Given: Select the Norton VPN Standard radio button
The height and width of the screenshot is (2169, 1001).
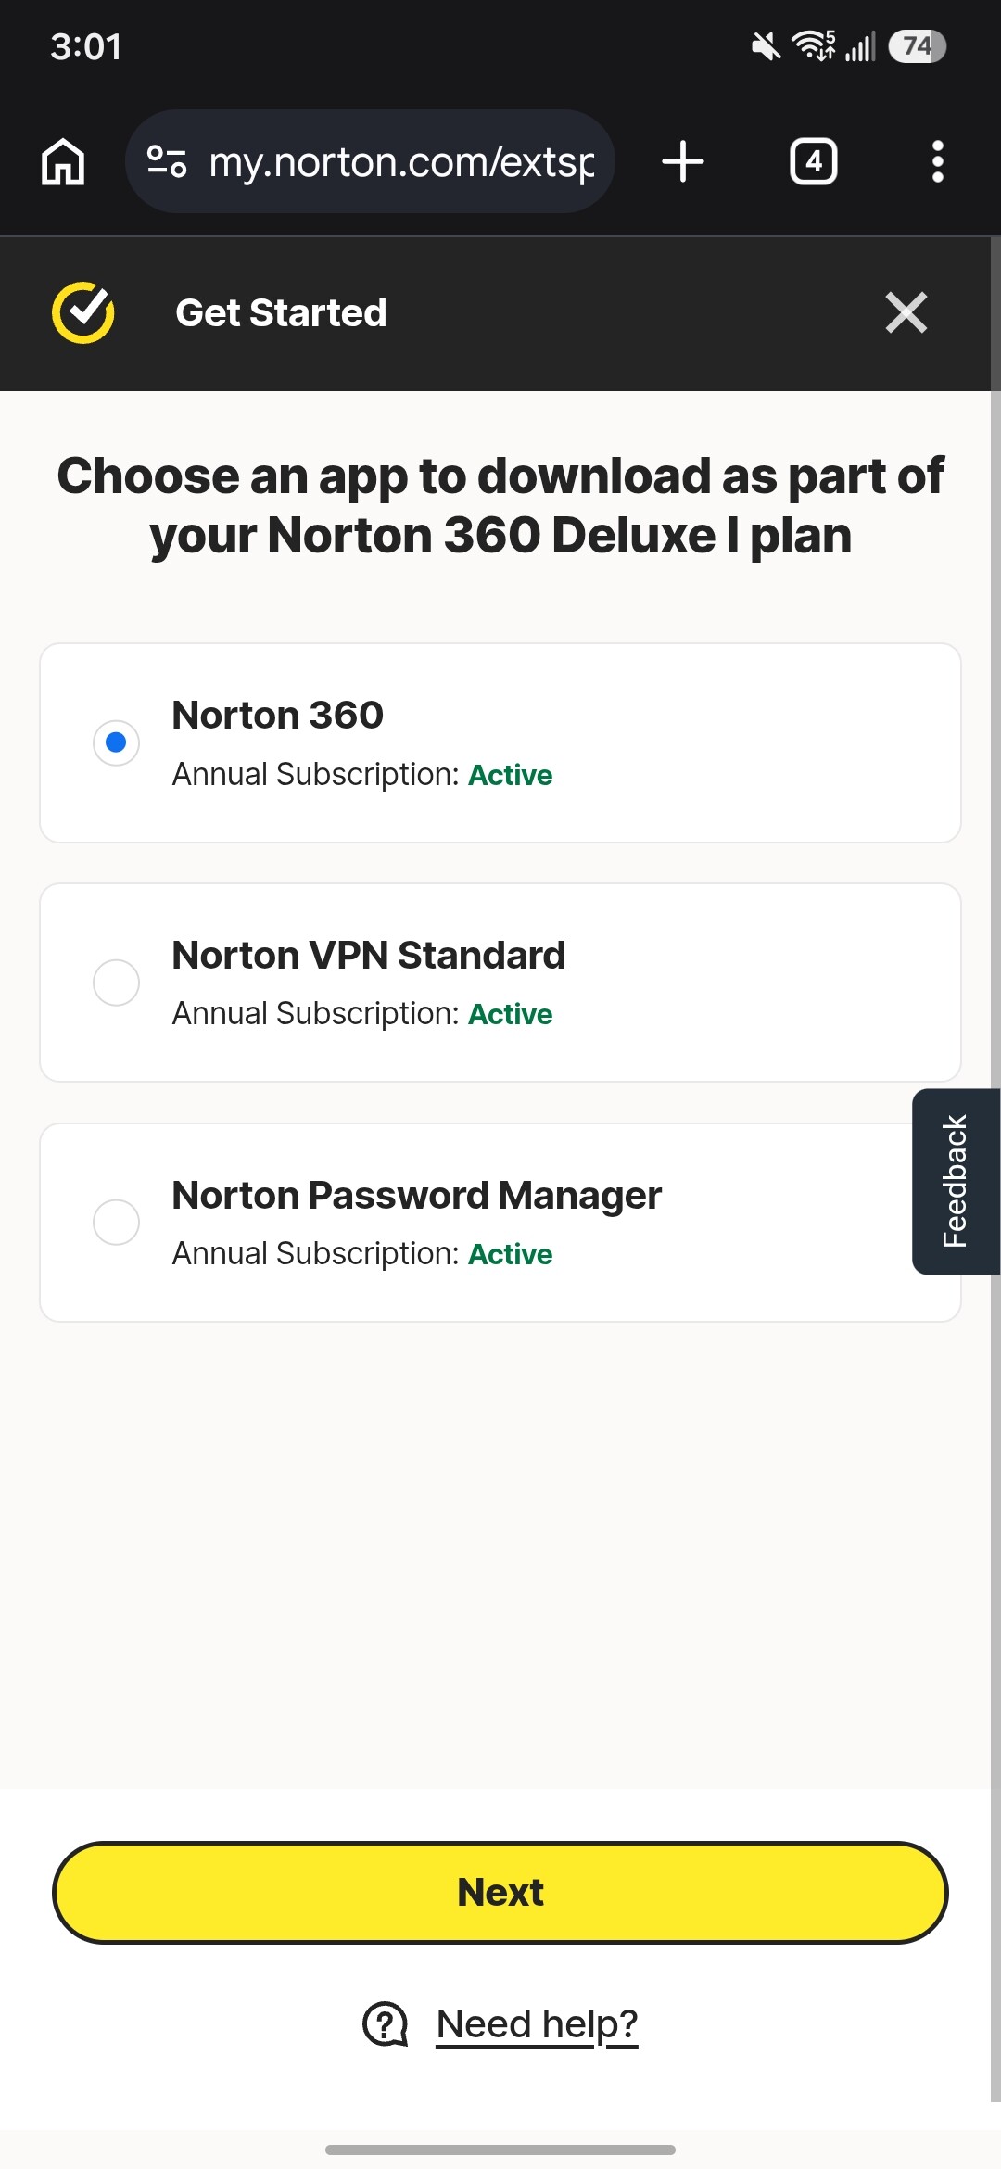Looking at the screenshot, I should 117,983.
